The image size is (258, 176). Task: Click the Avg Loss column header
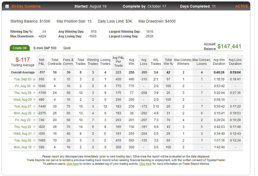pyautogui.click(x=144, y=62)
